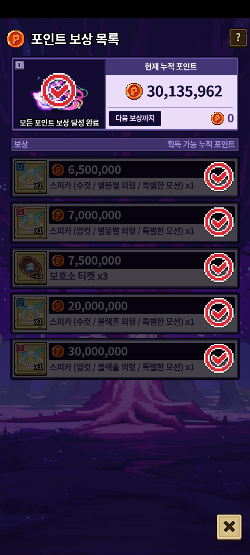The height and width of the screenshot is (555, 250).
Task: Tap the checkmark on 7,500,000 reward
Action: (x=219, y=267)
